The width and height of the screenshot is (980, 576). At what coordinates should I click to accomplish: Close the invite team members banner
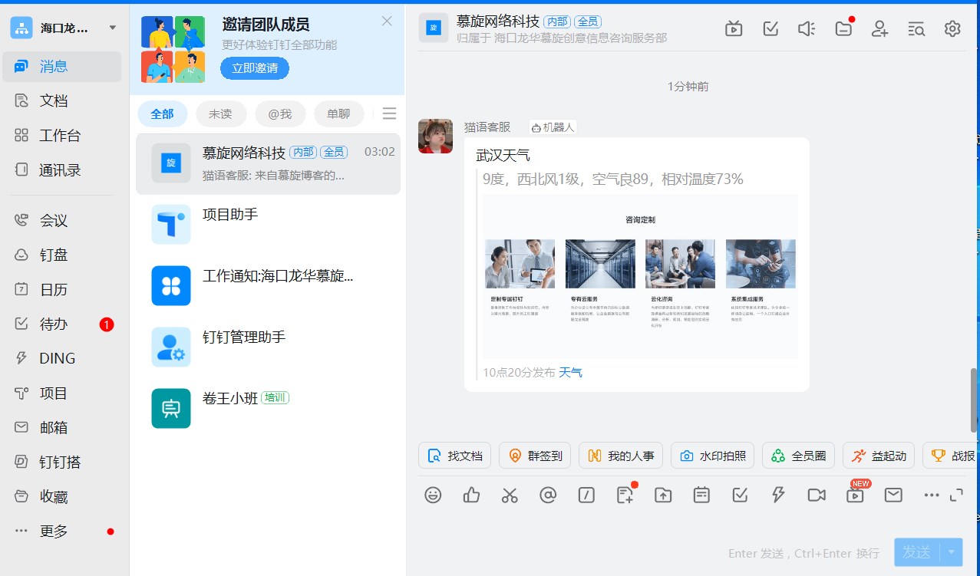pyautogui.click(x=387, y=21)
